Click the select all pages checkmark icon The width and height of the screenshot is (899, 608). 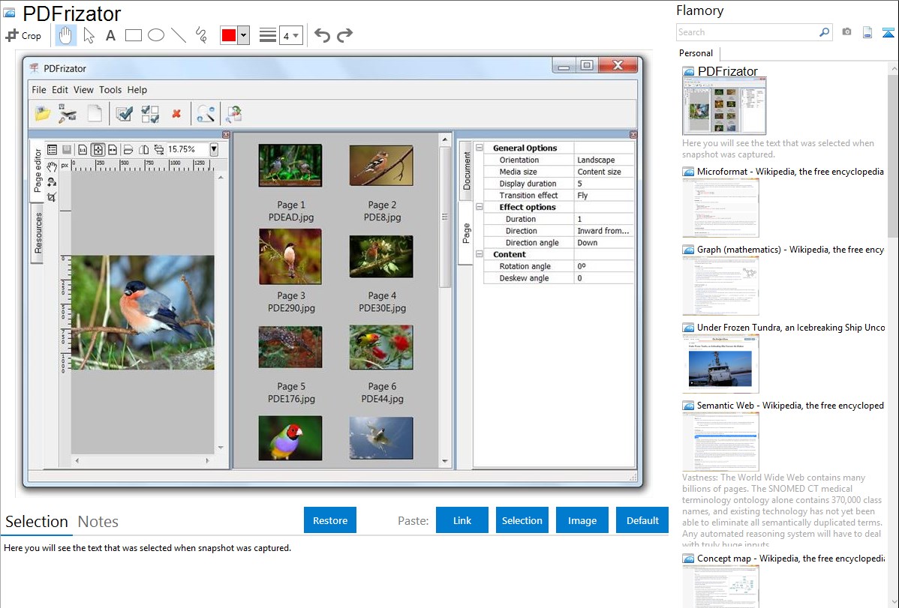pos(124,113)
